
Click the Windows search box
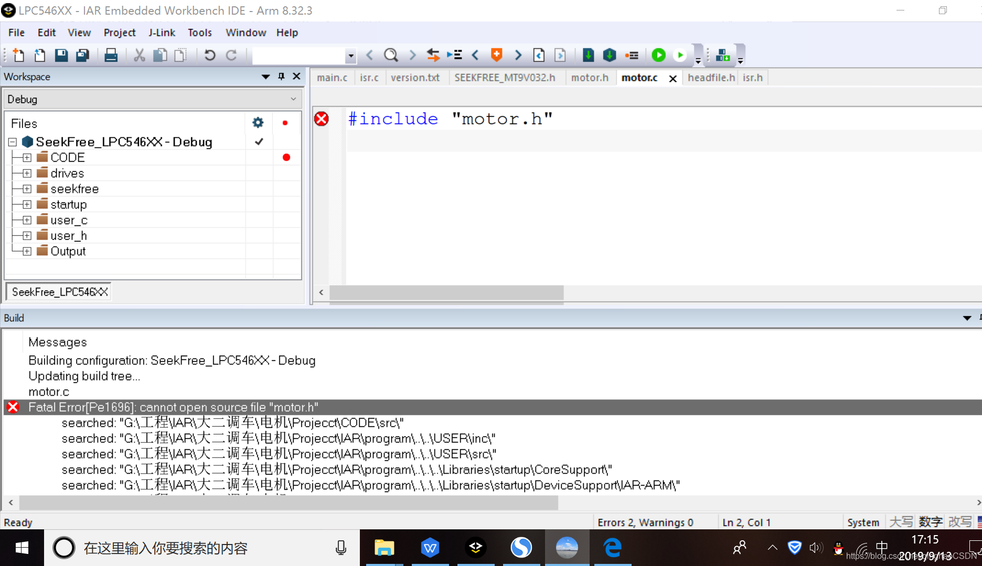202,548
